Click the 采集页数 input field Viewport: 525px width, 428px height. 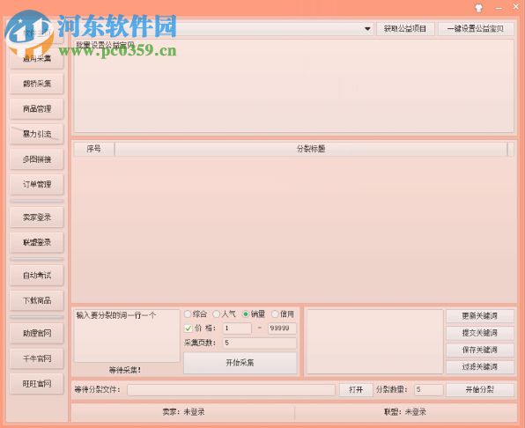pyautogui.click(x=260, y=343)
